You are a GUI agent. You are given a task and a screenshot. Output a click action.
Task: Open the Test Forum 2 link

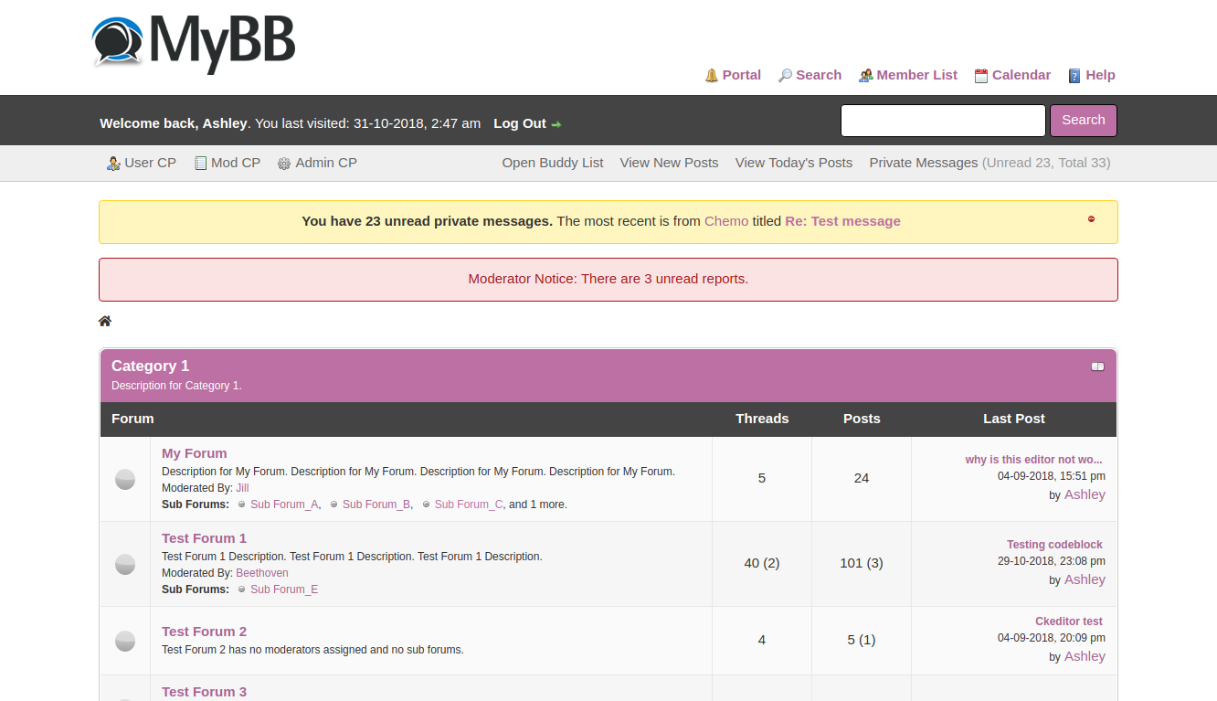click(204, 632)
